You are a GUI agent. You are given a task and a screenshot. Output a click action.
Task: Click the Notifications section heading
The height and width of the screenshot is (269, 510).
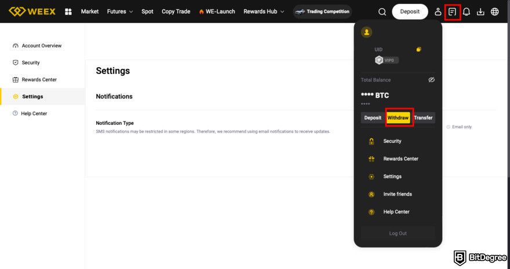[114, 97]
